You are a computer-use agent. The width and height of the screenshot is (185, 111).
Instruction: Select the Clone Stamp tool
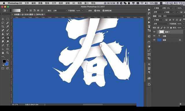click(x=3, y=34)
